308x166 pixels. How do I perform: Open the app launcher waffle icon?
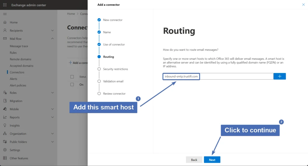[x=5, y=5]
